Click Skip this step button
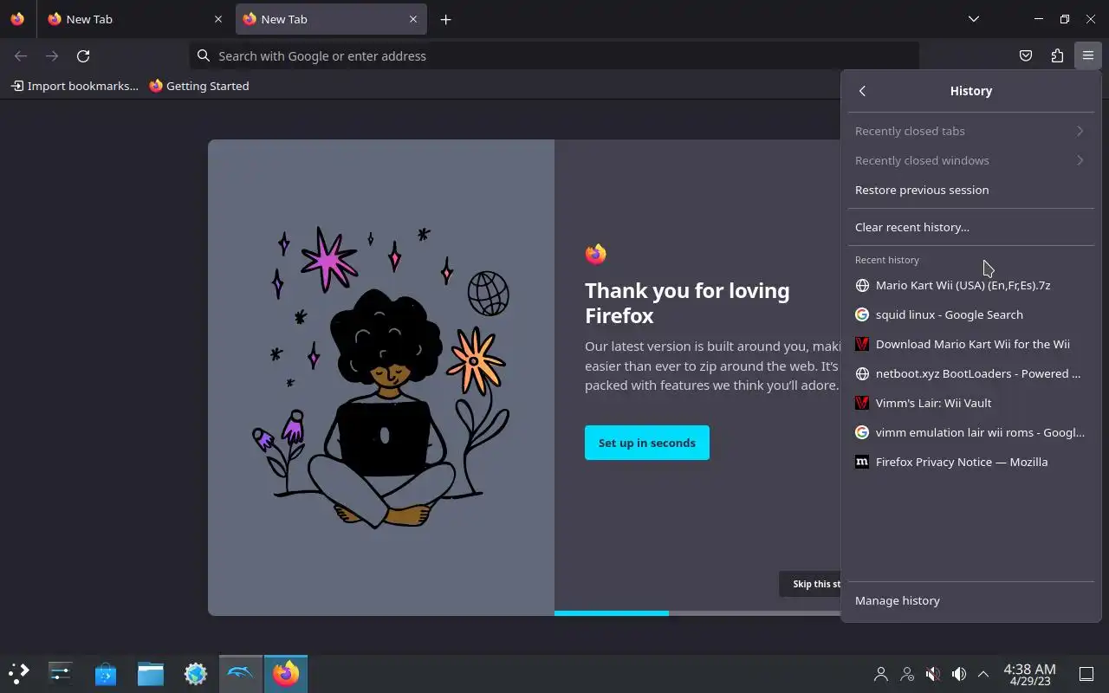Screen dimensions: 1109x693 pos(811,584)
